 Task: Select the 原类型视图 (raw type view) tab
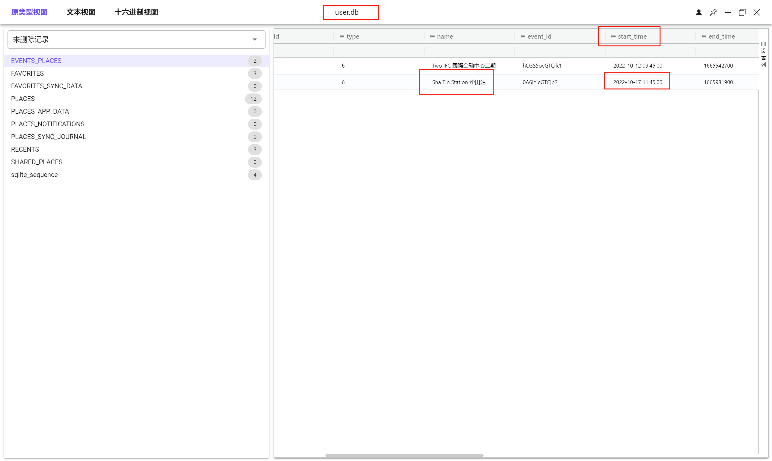(29, 12)
